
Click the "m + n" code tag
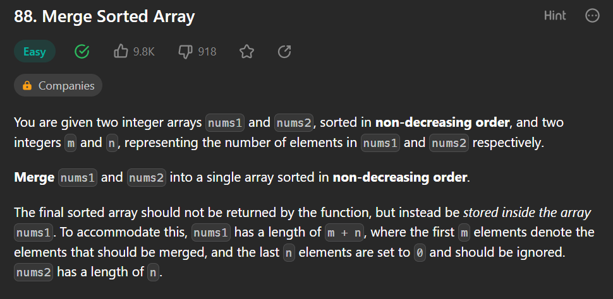344,233
